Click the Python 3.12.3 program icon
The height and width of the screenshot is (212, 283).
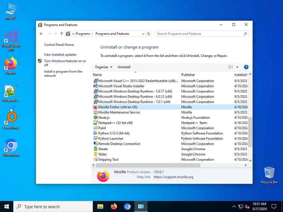tap(95, 133)
